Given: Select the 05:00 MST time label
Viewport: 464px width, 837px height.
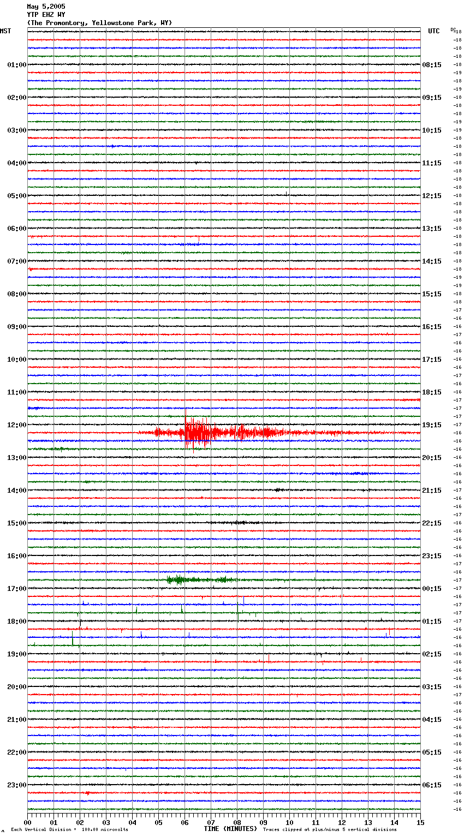Looking at the screenshot, I should [17, 196].
